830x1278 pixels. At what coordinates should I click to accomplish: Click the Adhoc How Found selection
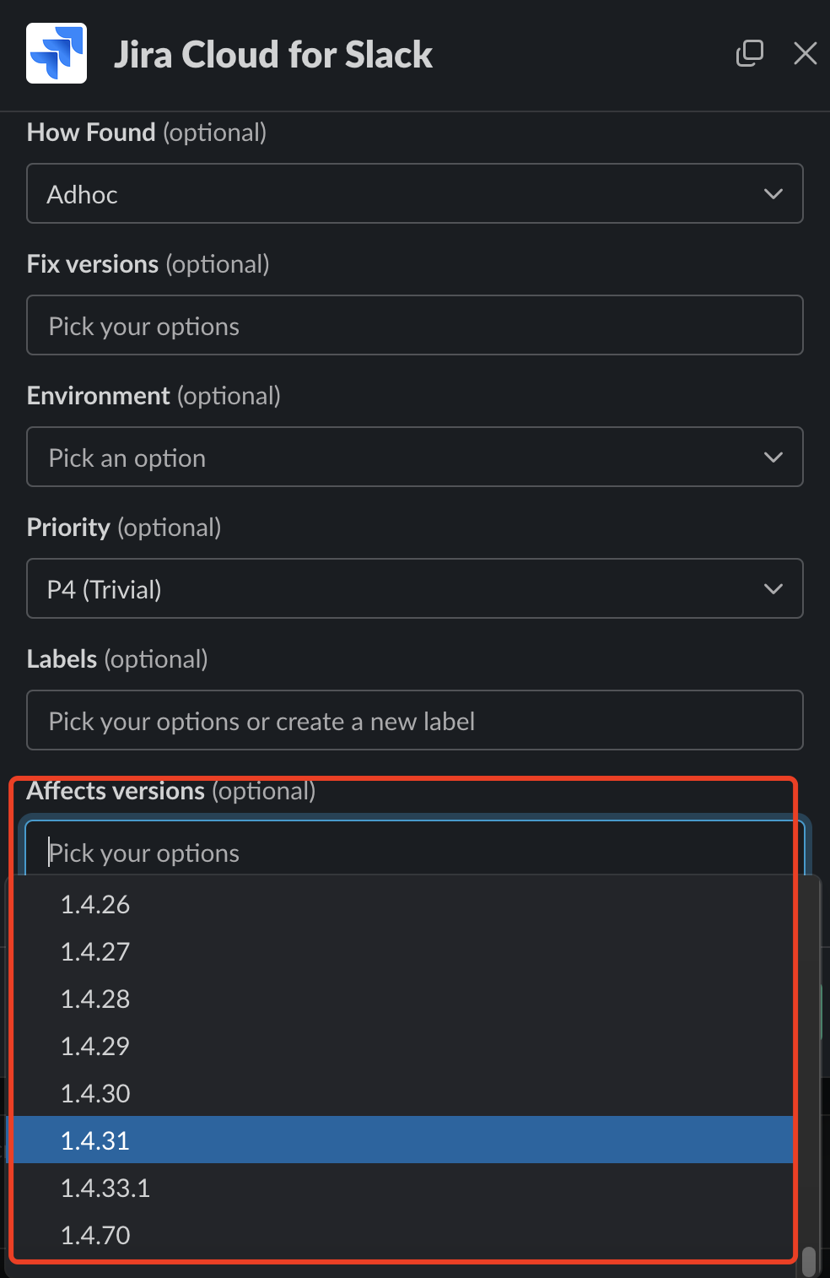coord(83,195)
